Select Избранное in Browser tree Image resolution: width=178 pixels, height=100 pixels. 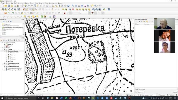click(x=7, y=24)
